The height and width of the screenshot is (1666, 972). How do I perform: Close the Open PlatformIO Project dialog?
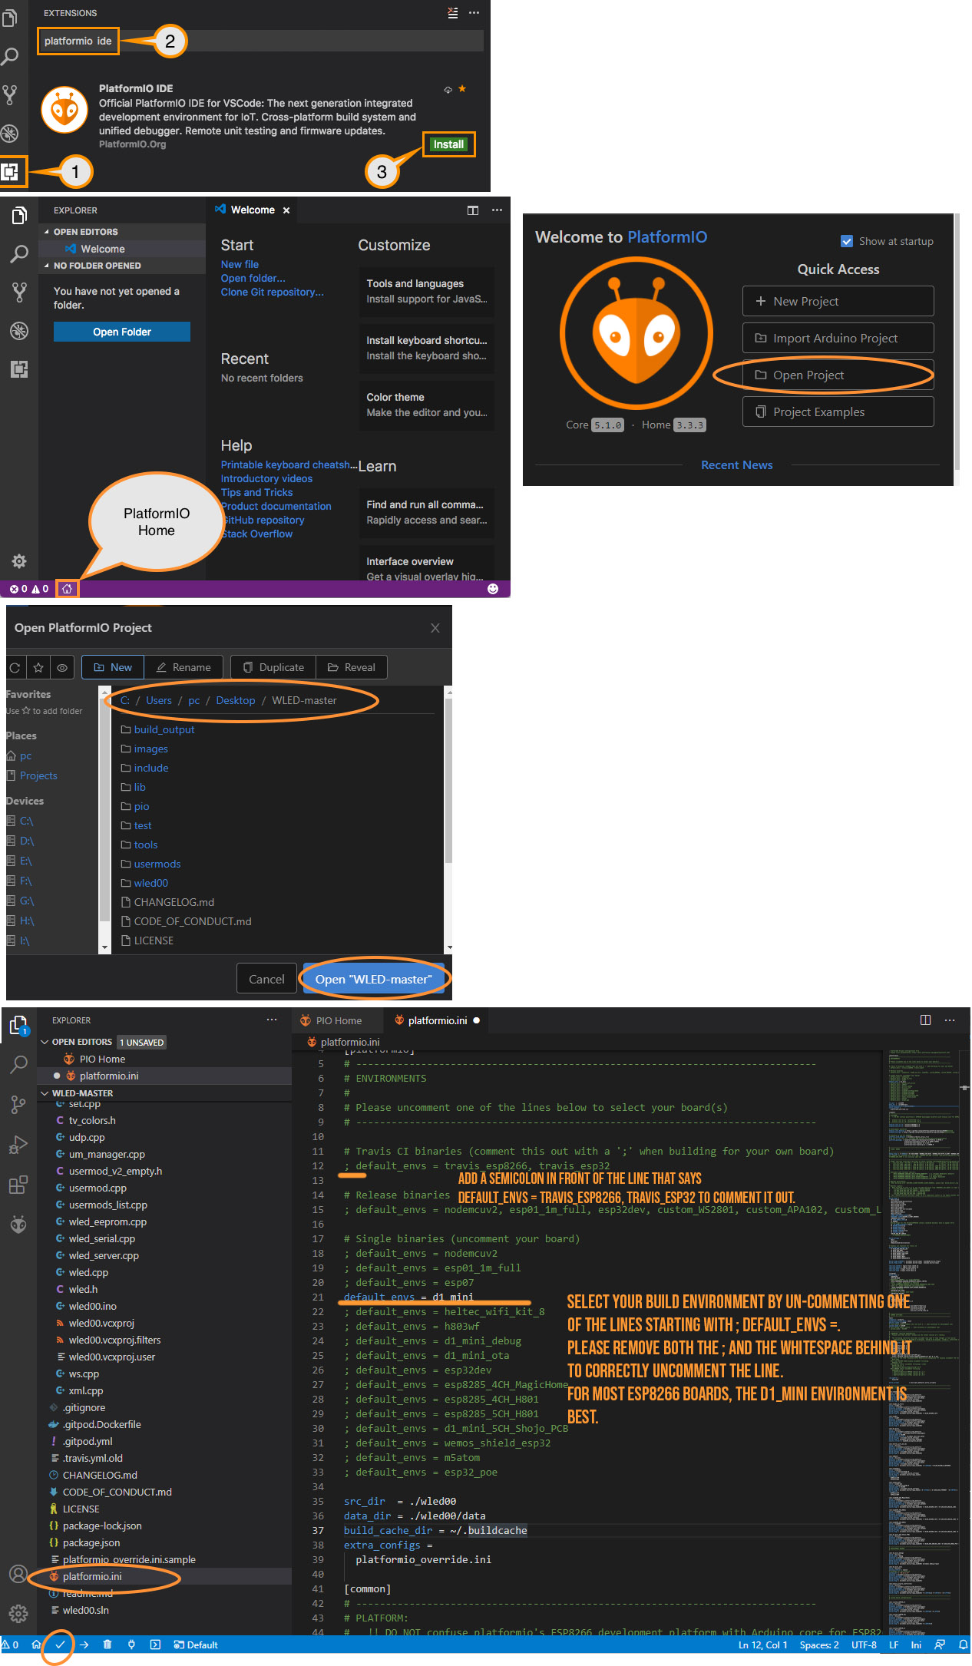435,628
